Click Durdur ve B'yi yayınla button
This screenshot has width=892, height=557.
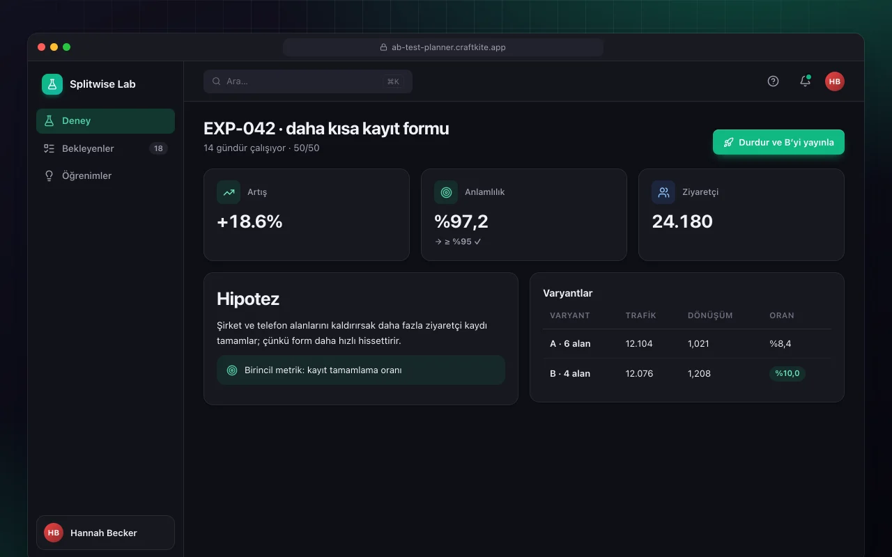(778, 142)
